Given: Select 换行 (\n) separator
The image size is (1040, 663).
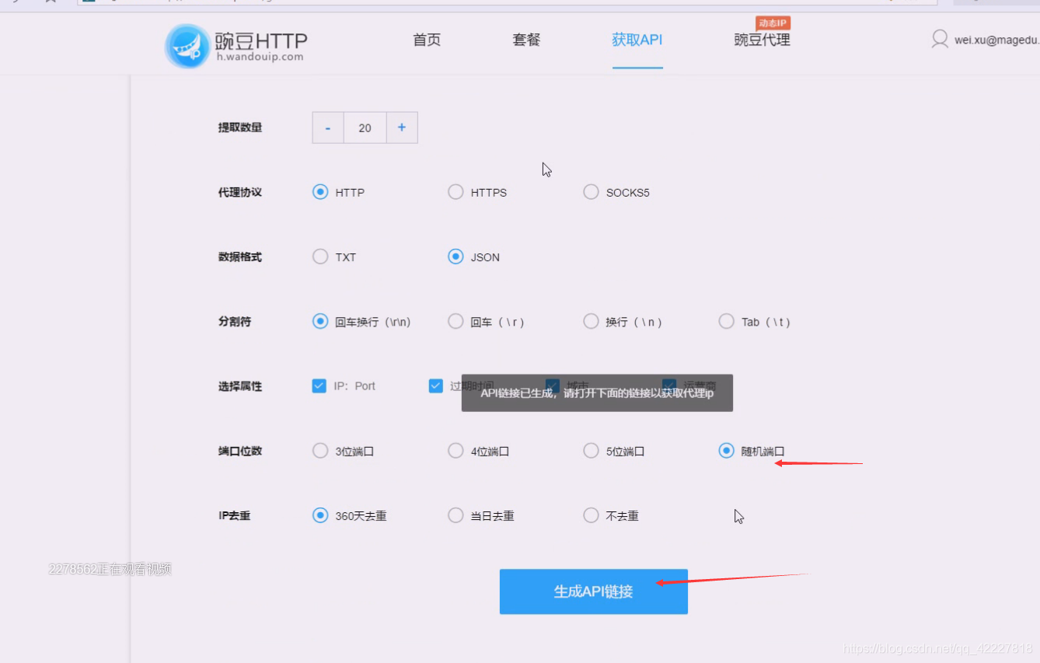Looking at the screenshot, I should pyautogui.click(x=591, y=321).
